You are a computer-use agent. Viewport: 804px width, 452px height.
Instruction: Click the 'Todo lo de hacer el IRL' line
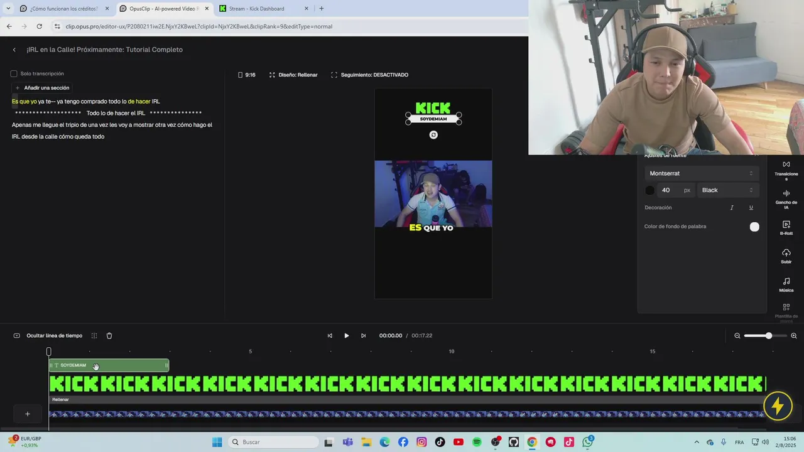tap(116, 113)
